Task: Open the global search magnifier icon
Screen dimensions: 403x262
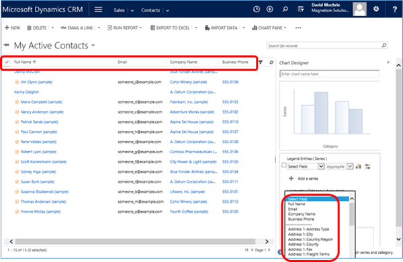Action: (285, 9)
